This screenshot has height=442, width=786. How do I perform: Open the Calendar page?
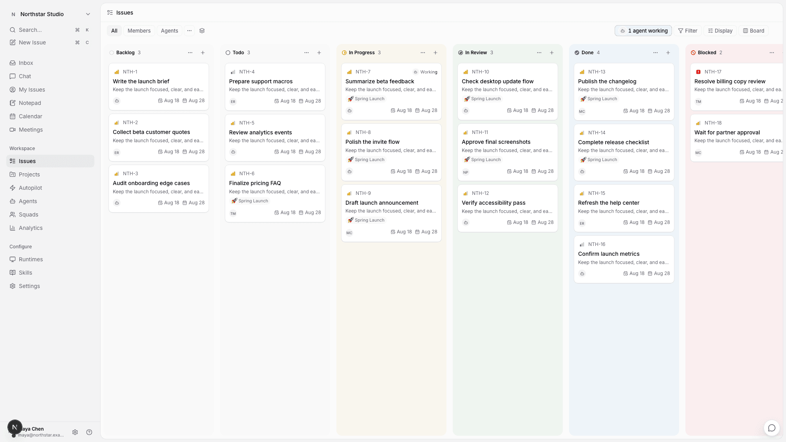coord(50,116)
